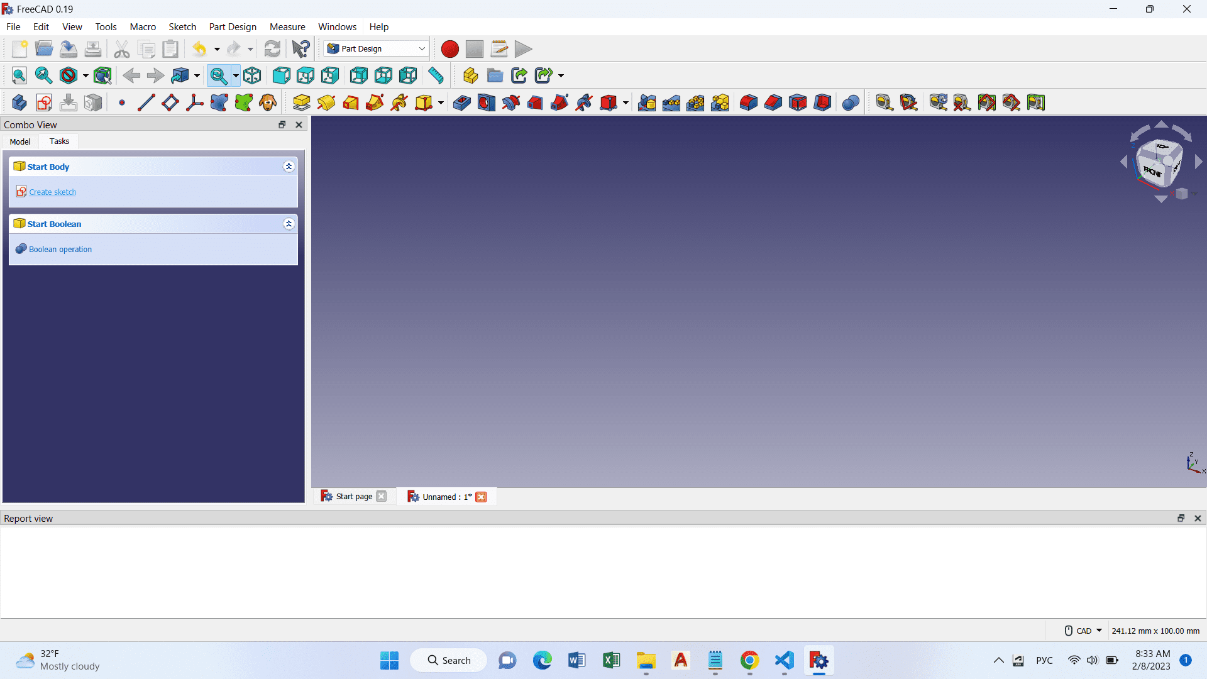Screen dimensions: 1207x679
Task: Switch to isometric view
Action: 252,75
